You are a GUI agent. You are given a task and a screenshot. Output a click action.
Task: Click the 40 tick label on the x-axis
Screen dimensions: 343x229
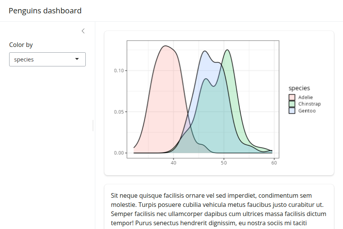173,163
